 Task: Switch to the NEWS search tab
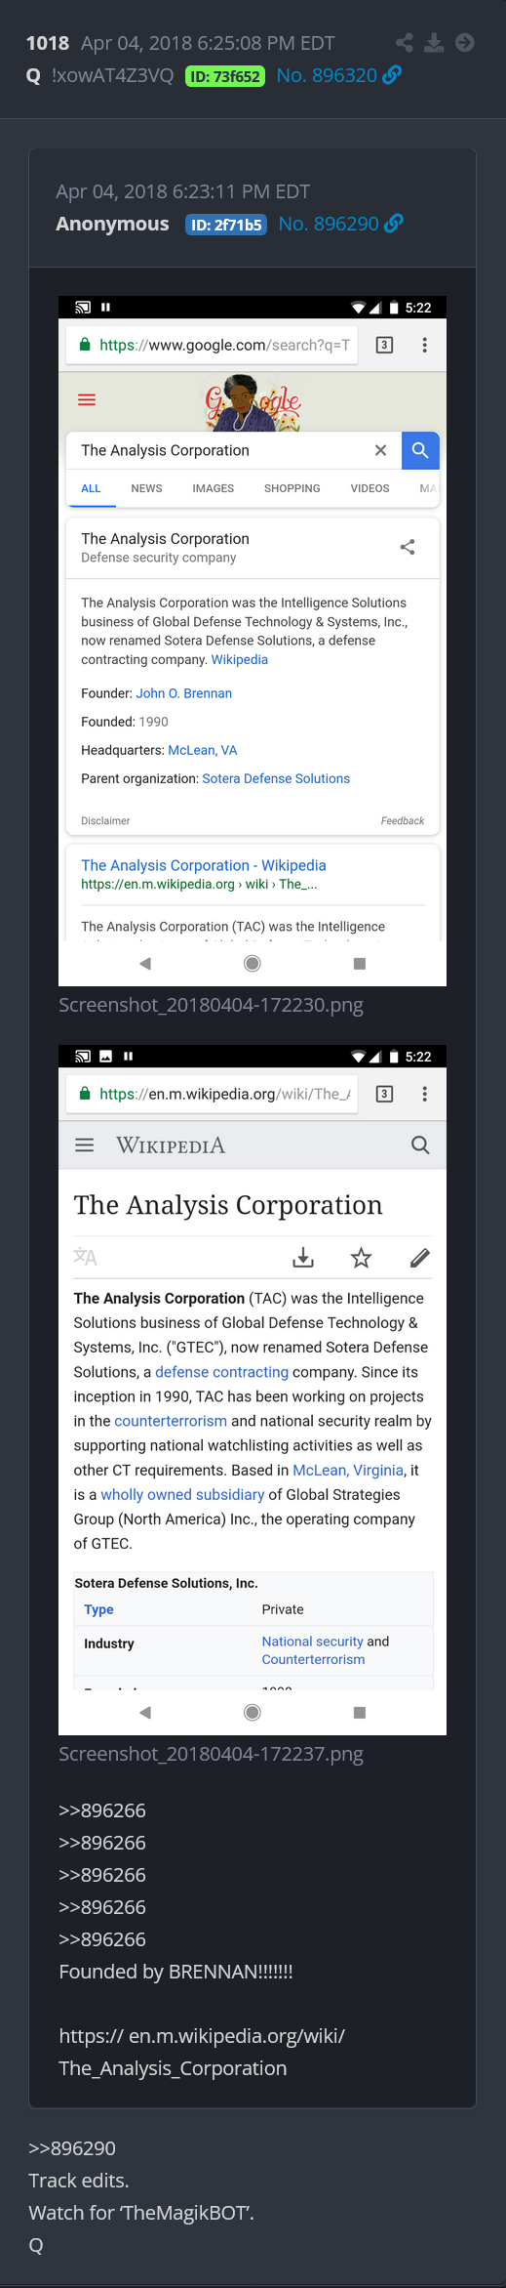(x=146, y=488)
